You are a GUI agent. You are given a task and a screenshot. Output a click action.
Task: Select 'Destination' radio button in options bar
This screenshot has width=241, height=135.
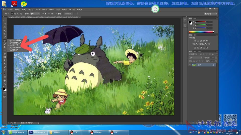[49, 13]
